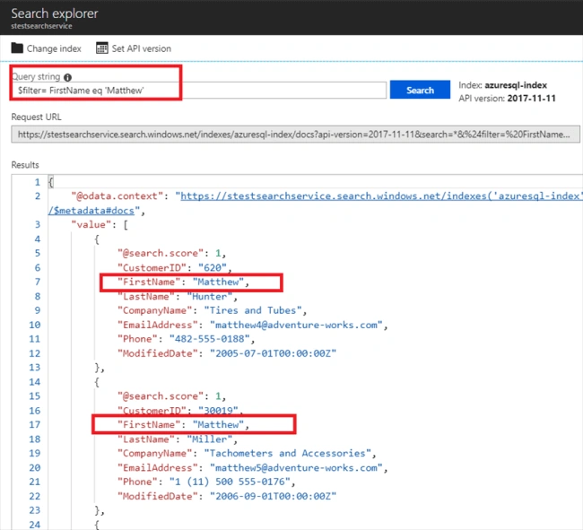Click ModifiedDate "2006-09-01T00:00:00Z" line

click(227, 496)
